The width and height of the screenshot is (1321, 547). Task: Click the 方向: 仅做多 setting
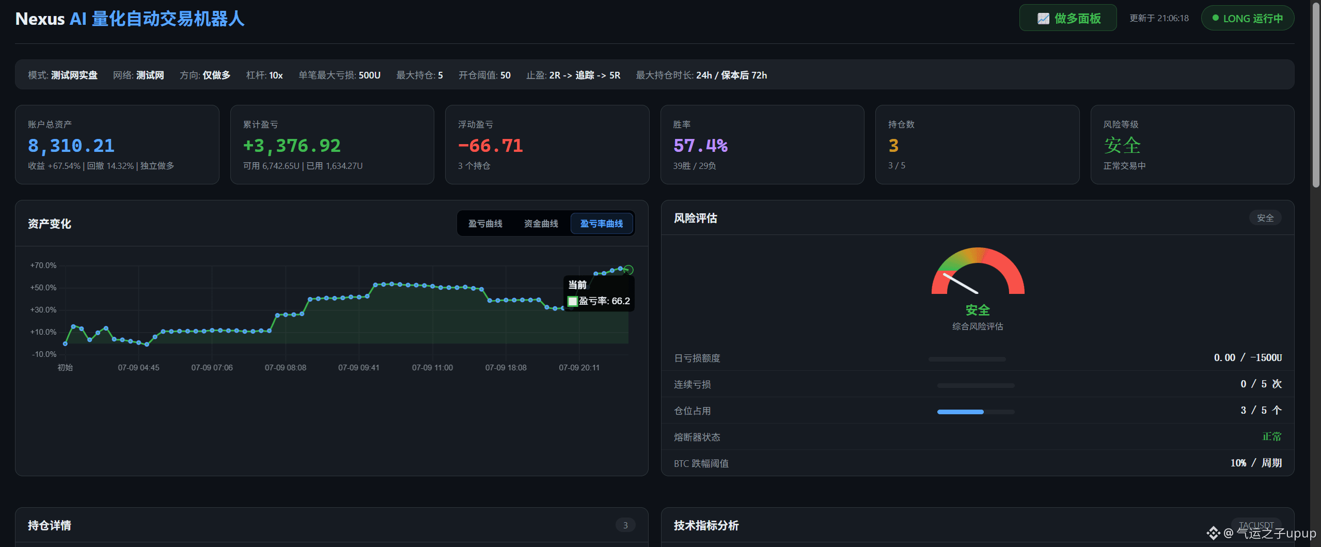coord(205,75)
